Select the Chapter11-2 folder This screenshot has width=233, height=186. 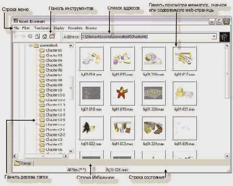(x=52, y=100)
